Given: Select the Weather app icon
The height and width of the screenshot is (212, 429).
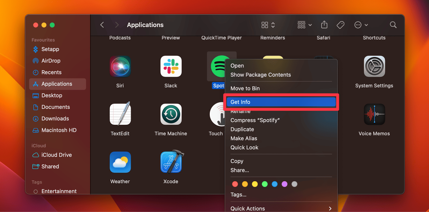Looking at the screenshot, I should coord(120,162).
